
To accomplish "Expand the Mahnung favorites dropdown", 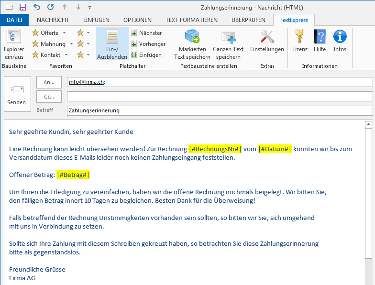I will [71, 44].
